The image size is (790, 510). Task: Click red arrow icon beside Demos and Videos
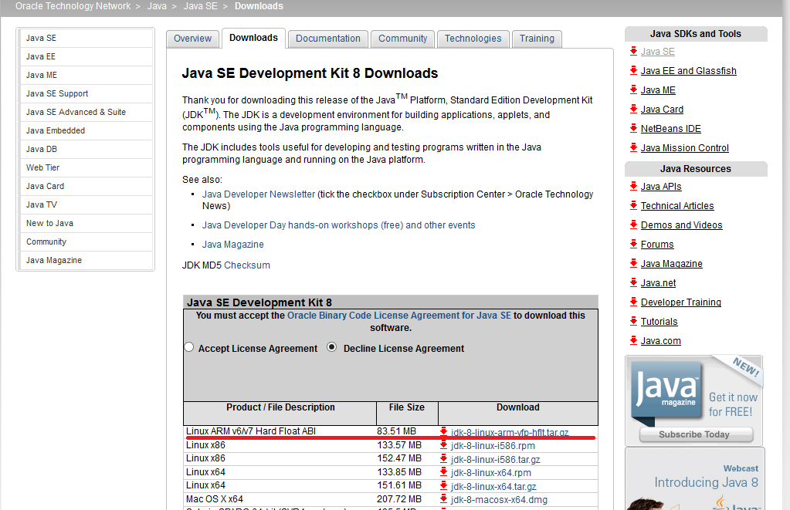(634, 225)
